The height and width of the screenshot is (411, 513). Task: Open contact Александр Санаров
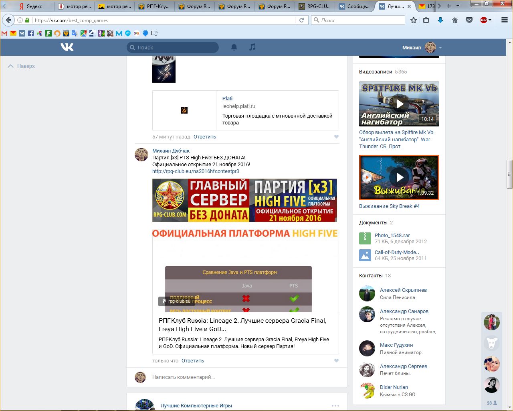click(404, 311)
